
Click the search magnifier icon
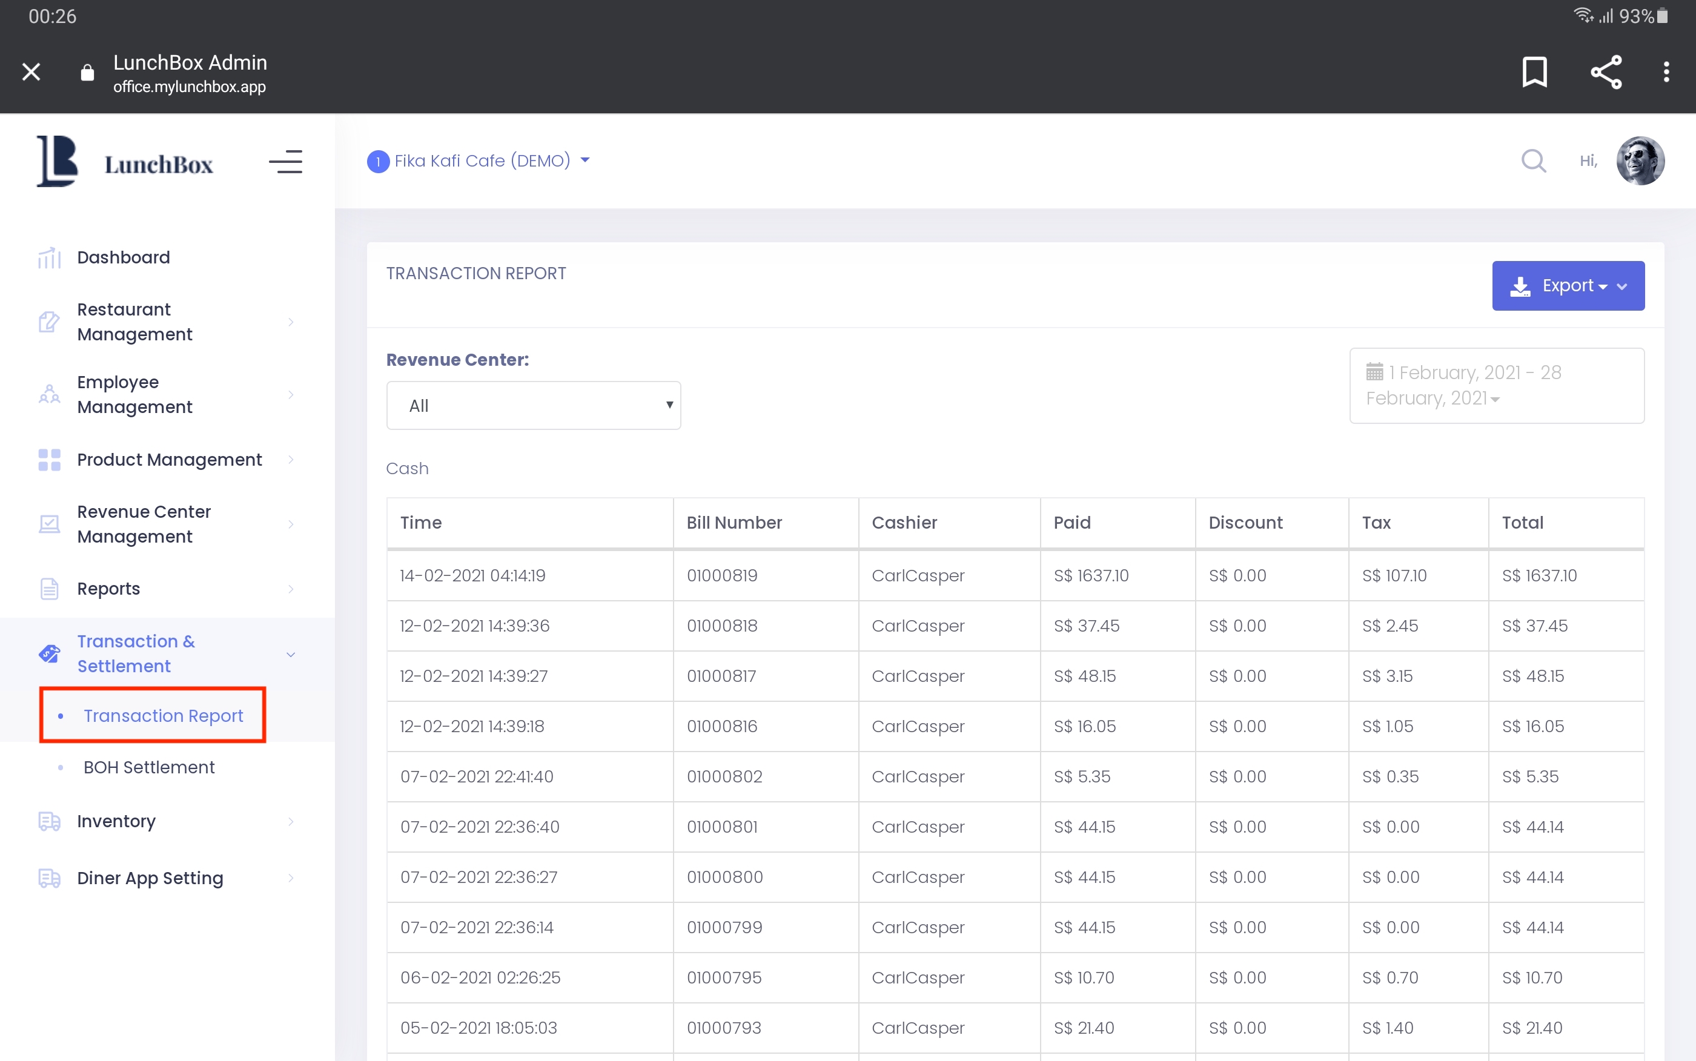1533,160
